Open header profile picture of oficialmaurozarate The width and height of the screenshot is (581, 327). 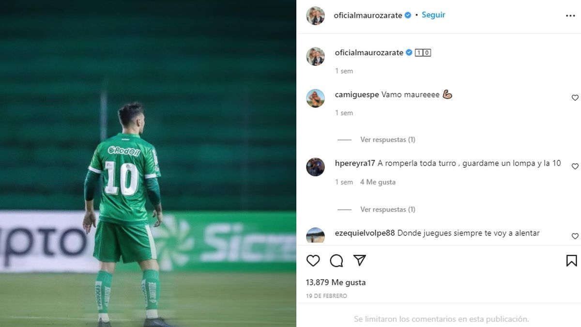(315, 16)
